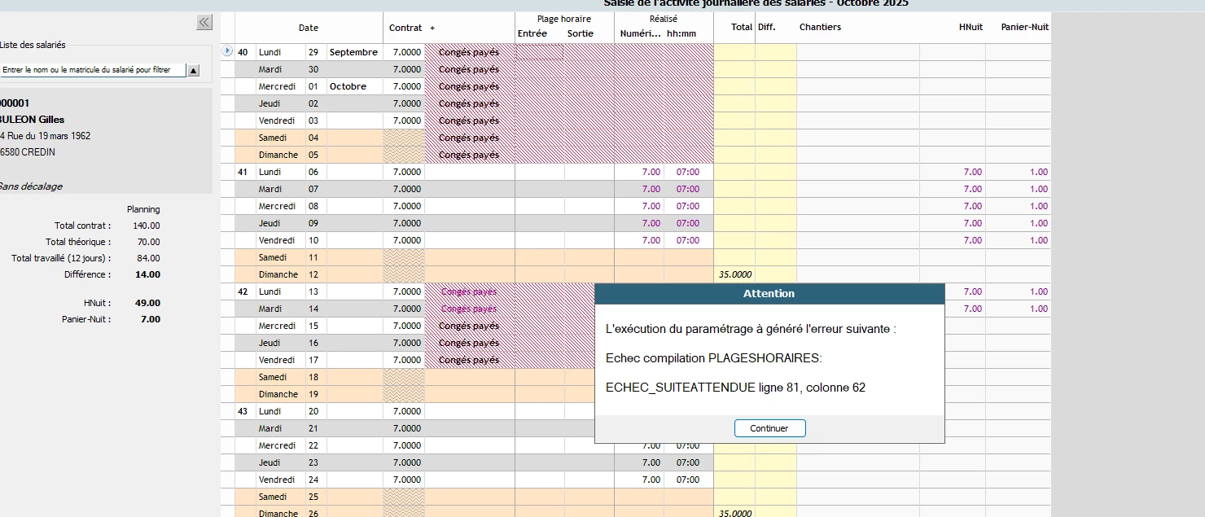Select HNuit 7.00 on Mardi 14 row
This screenshot has height=517, width=1205.
click(973, 309)
